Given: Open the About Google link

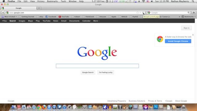Looking at the screenshot, I should [x=181, y=101].
